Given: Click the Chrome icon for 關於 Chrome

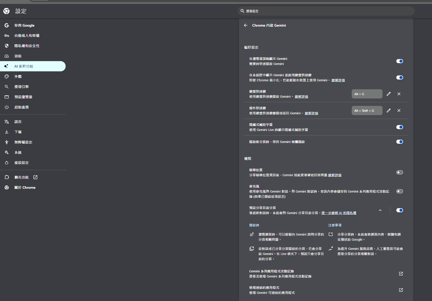Looking at the screenshot, I should click(x=6, y=187).
